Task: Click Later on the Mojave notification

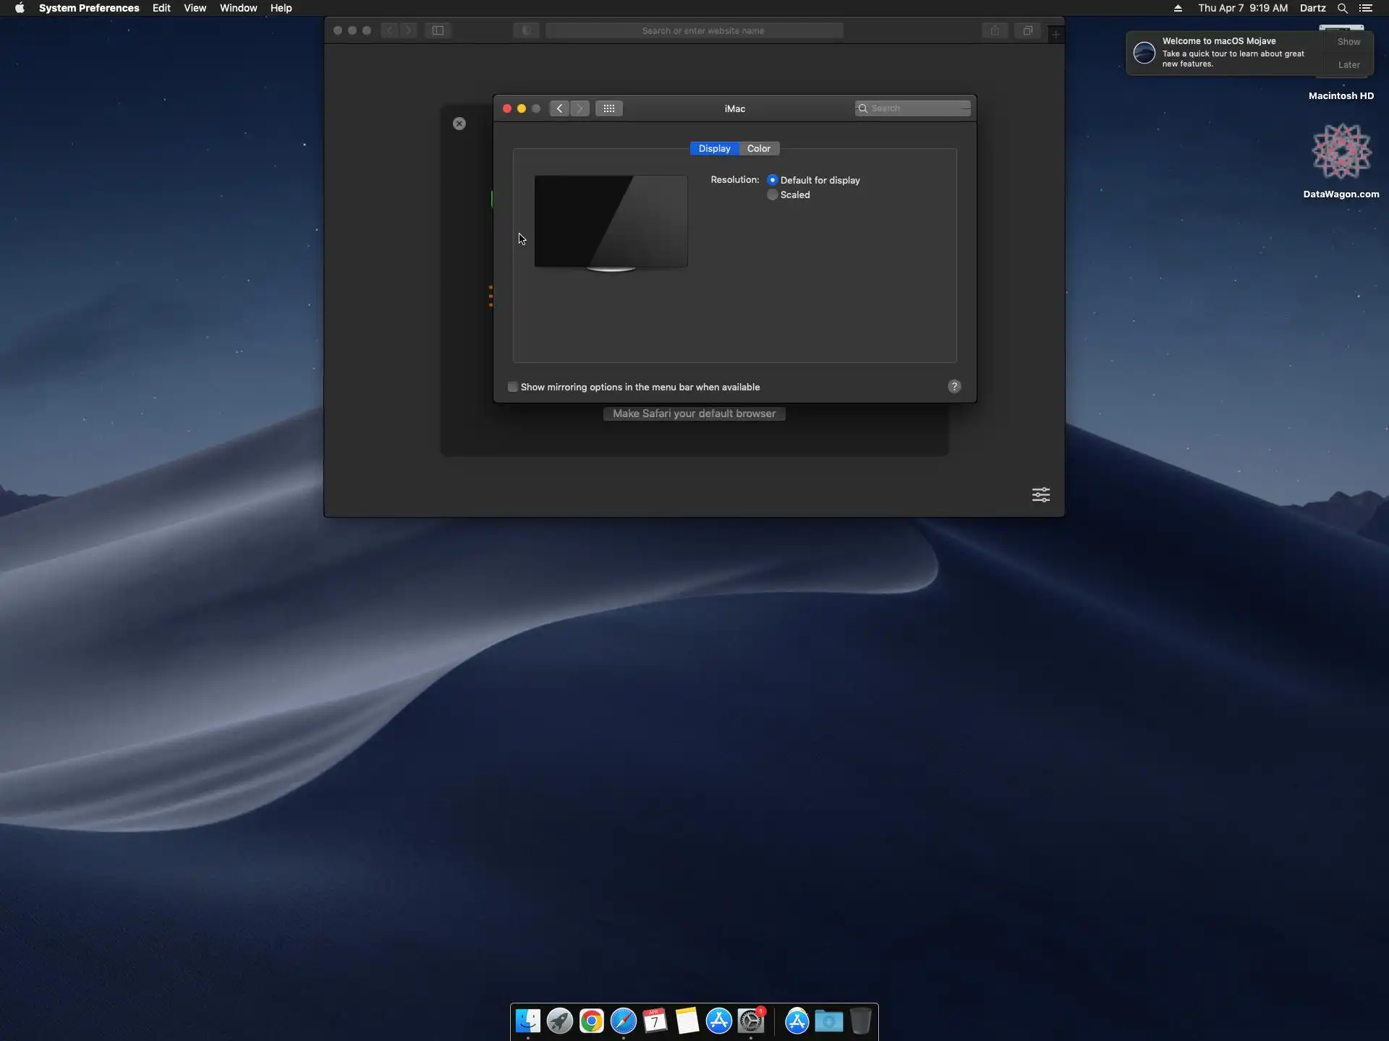Action: tap(1348, 64)
